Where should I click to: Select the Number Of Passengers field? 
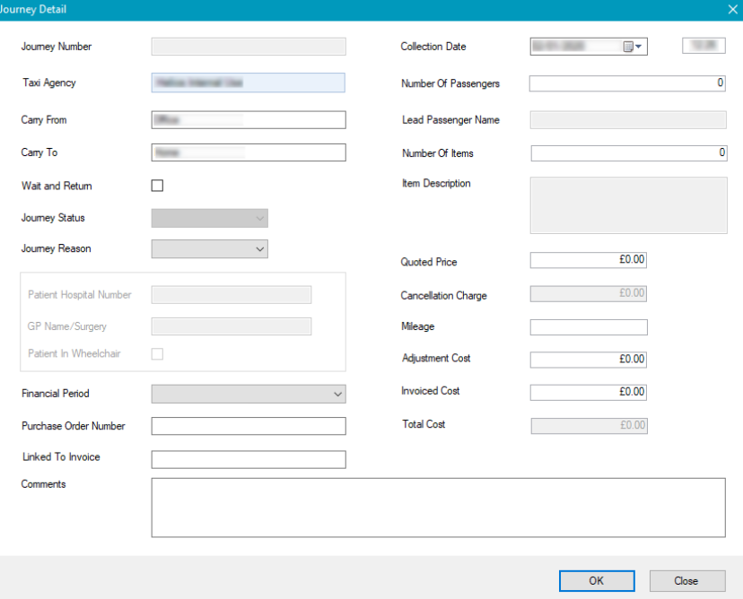(627, 83)
